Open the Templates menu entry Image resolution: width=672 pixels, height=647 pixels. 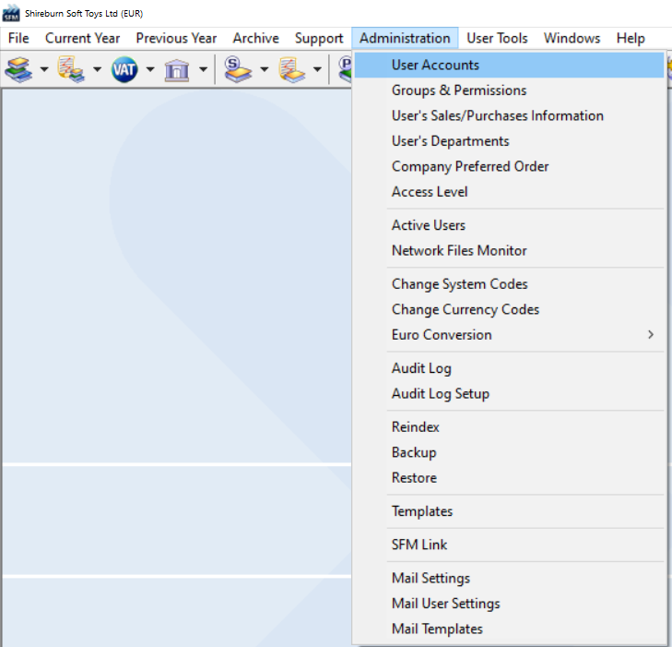(x=509, y=511)
